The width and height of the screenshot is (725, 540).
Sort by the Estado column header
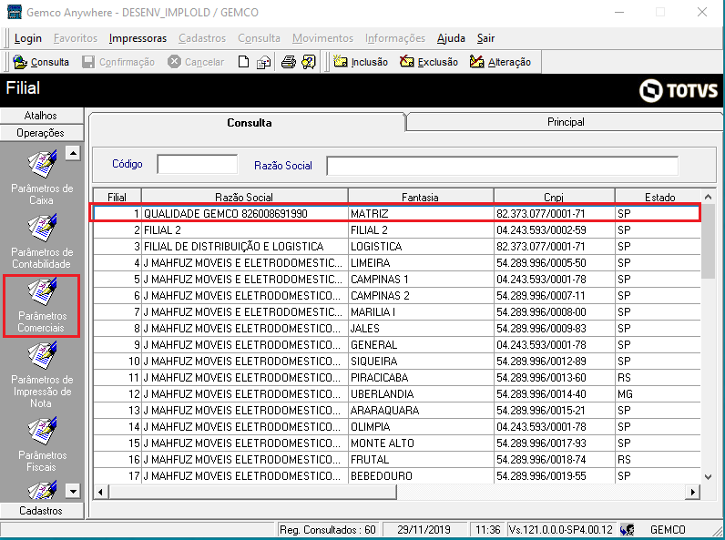(659, 197)
